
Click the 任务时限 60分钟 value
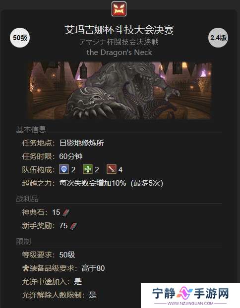point(71,156)
